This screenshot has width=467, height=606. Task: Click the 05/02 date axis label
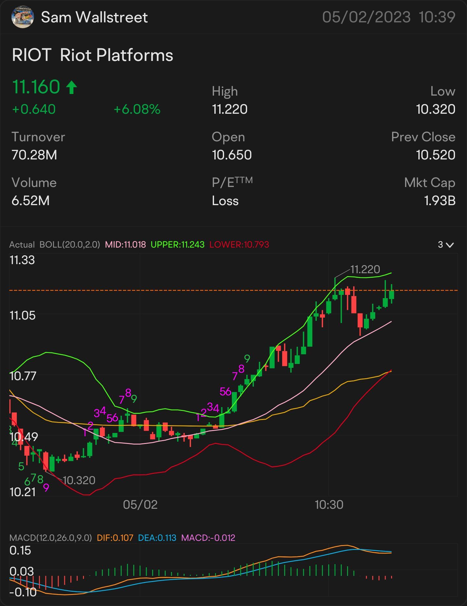click(140, 505)
